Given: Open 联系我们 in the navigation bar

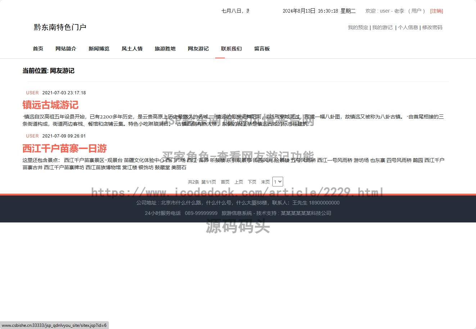Looking at the screenshot, I should coord(231,49).
